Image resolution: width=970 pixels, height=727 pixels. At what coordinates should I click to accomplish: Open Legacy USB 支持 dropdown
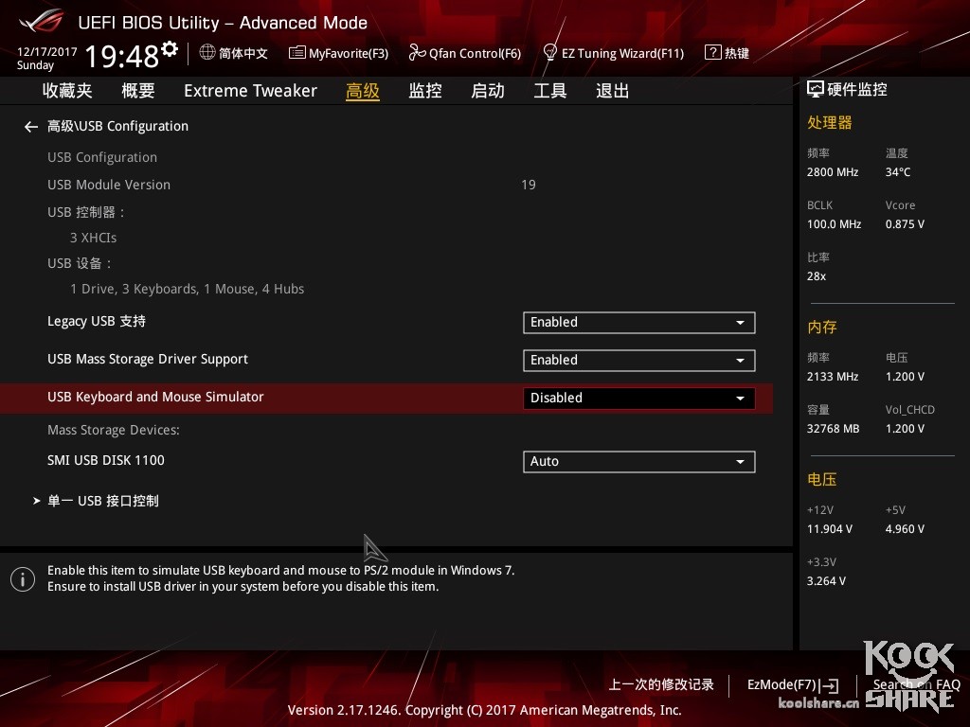tap(639, 323)
